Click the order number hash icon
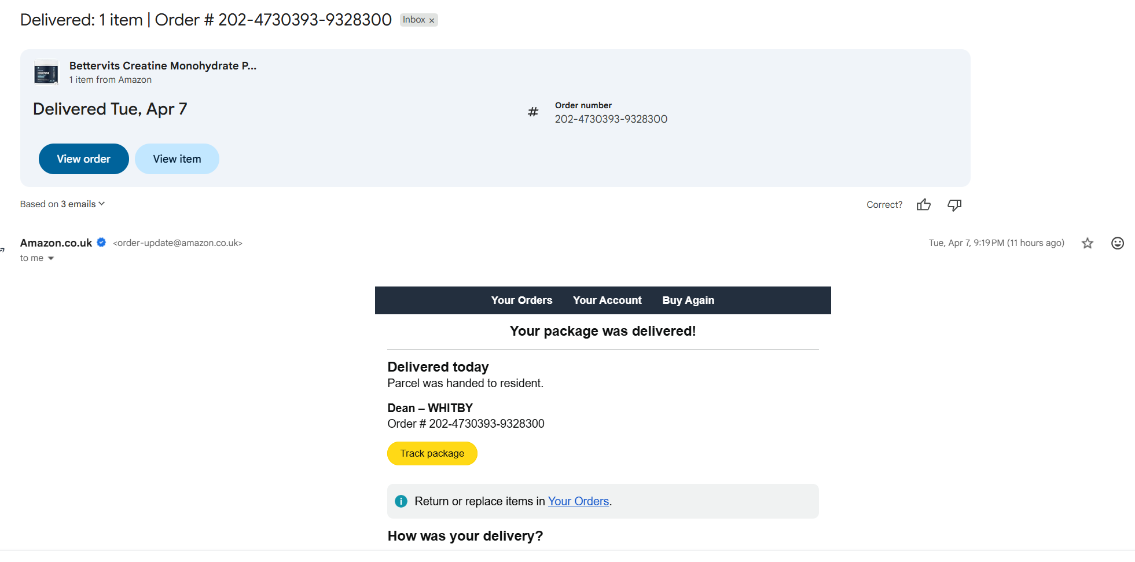Screen dimensions: 1135x562 (533, 112)
